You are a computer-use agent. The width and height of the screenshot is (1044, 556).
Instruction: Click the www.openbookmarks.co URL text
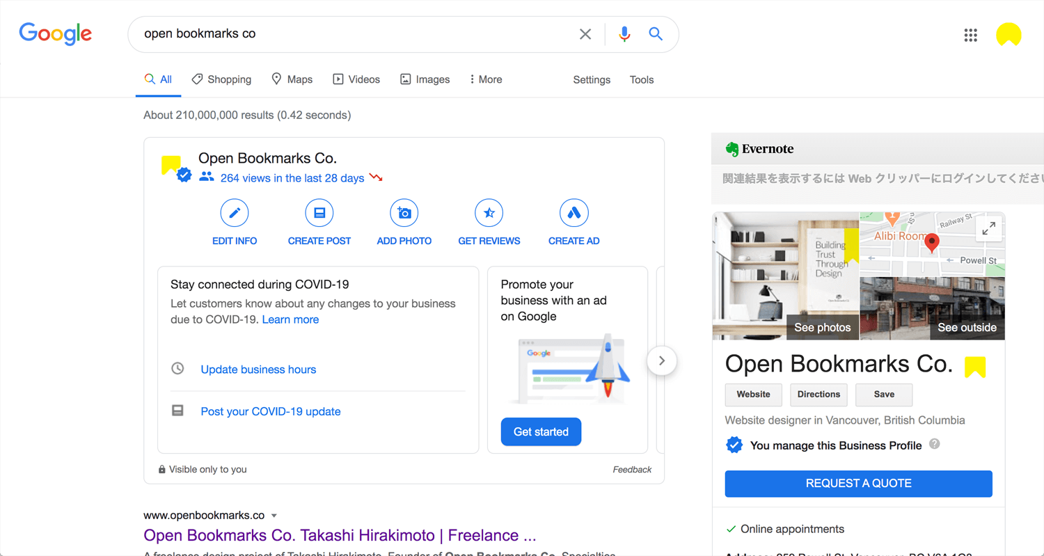204,516
